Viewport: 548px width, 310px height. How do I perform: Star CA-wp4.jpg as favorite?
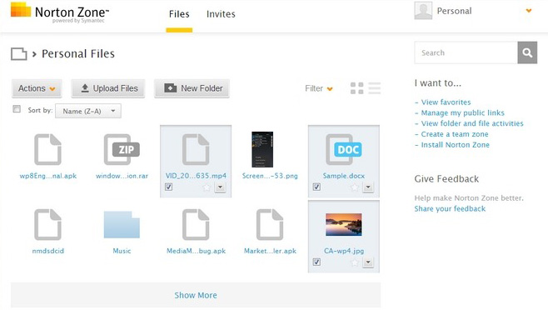[x=355, y=262]
